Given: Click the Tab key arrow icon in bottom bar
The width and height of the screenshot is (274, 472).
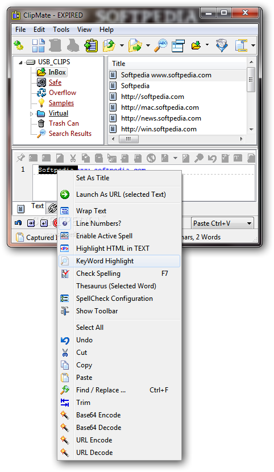Looking at the screenshot, I should 31,223.
